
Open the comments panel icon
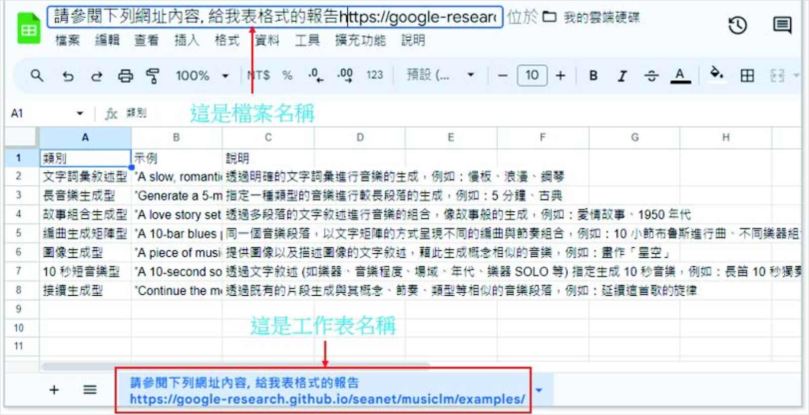click(782, 25)
